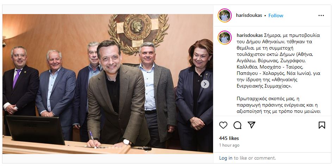View the 445 likes list
This screenshot has height=167, width=336.
point(229,139)
